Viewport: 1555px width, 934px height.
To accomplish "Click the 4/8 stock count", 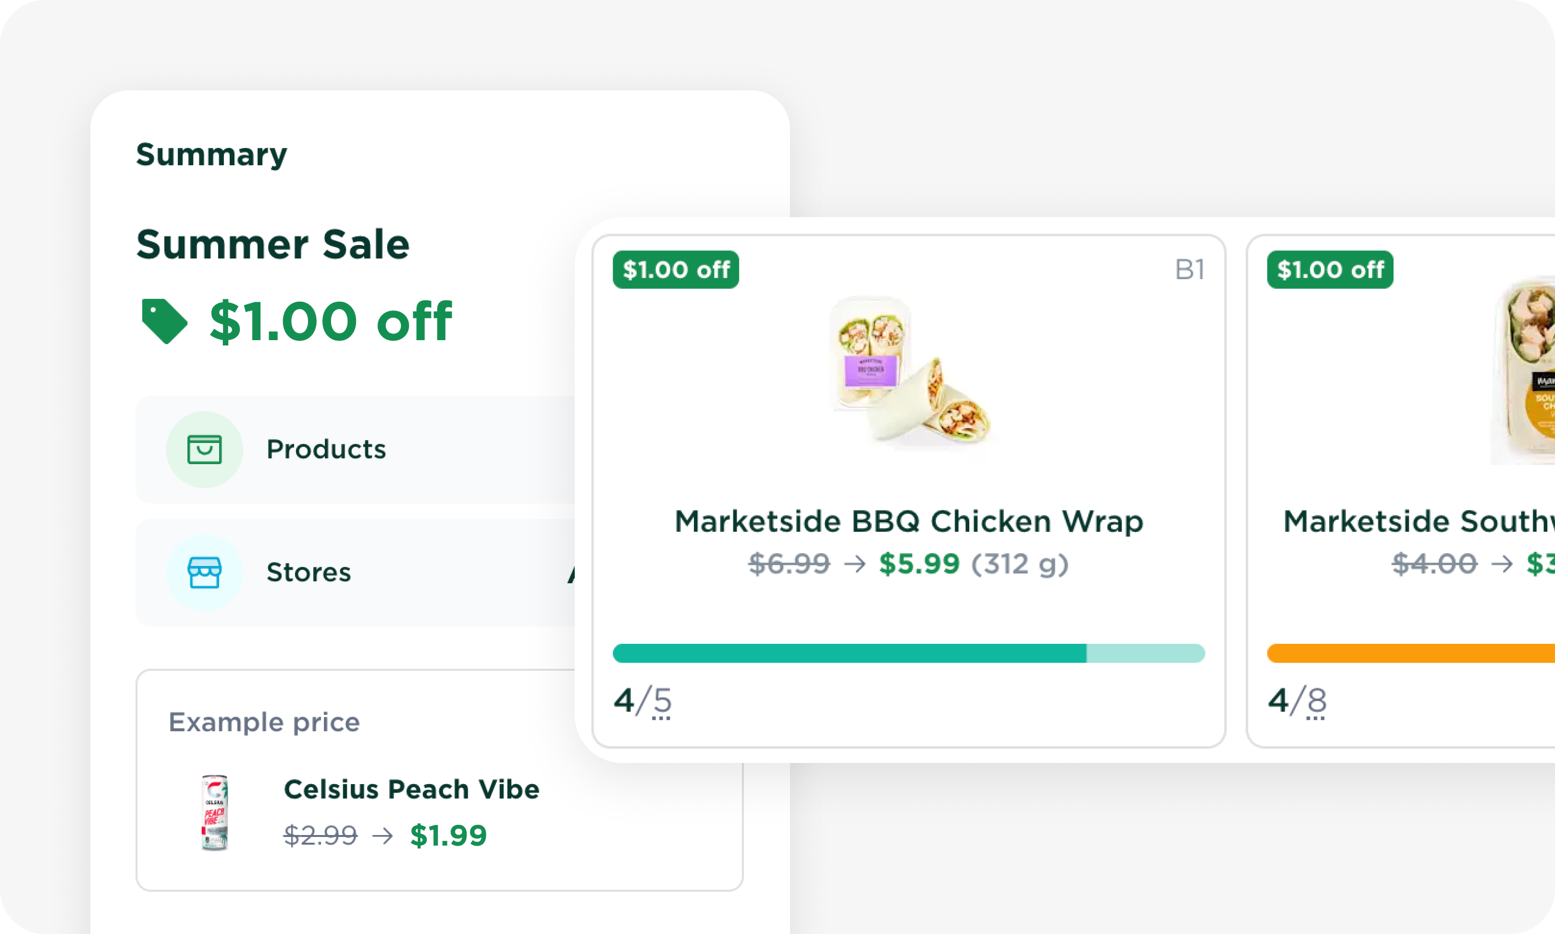I will pyautogui.click(x=1297, y=701).
